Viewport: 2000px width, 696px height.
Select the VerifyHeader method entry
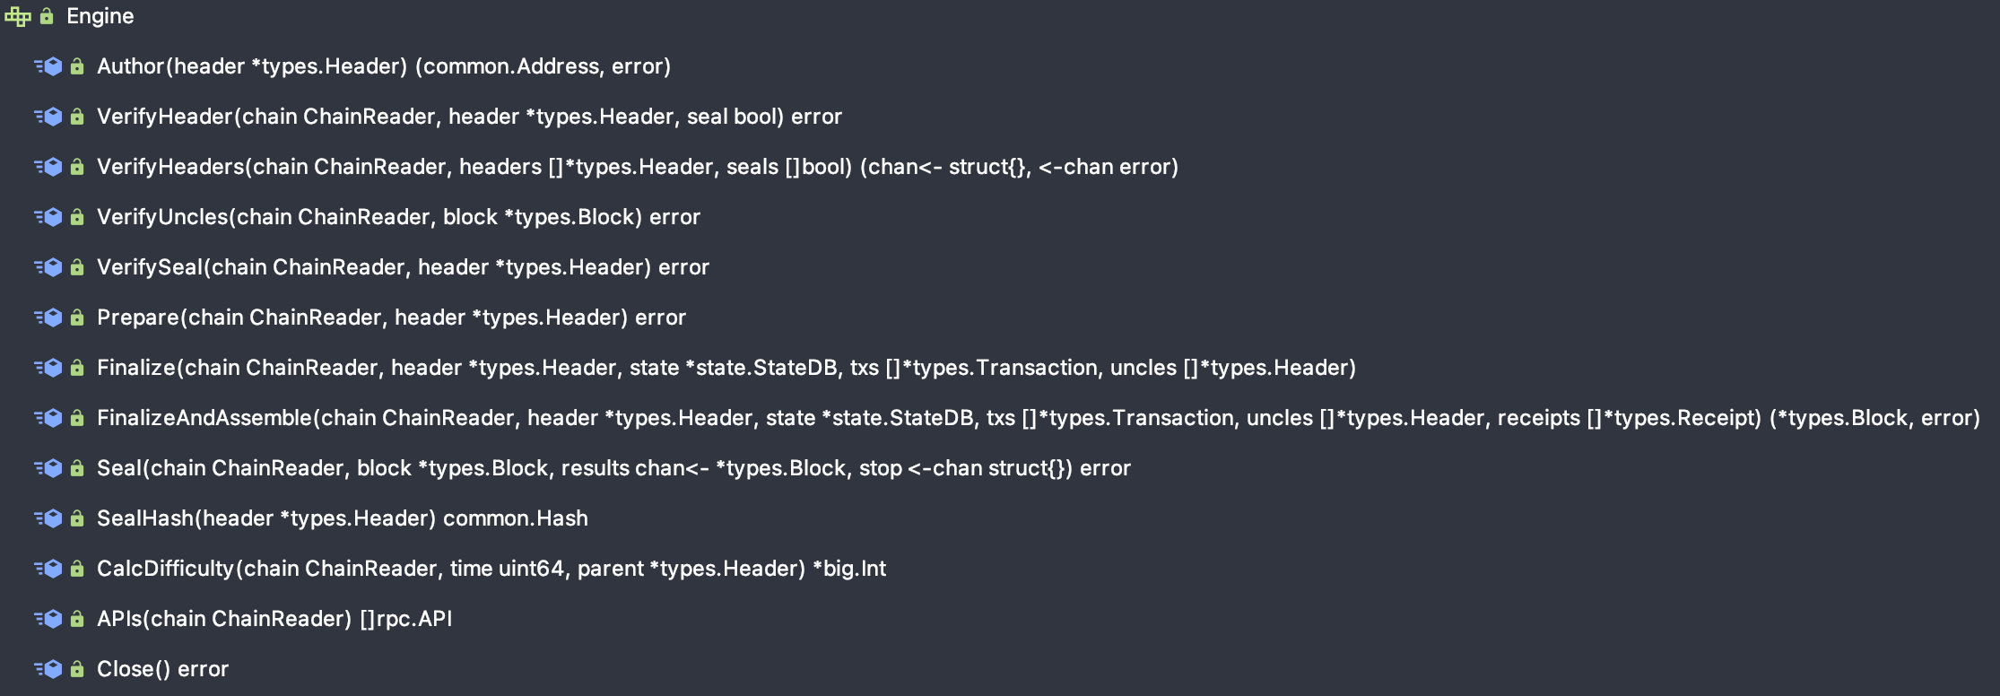click(x=469, y=117)
